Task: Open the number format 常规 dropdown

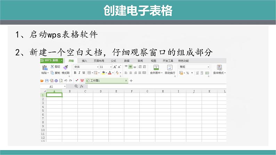Action: [208, 67]
